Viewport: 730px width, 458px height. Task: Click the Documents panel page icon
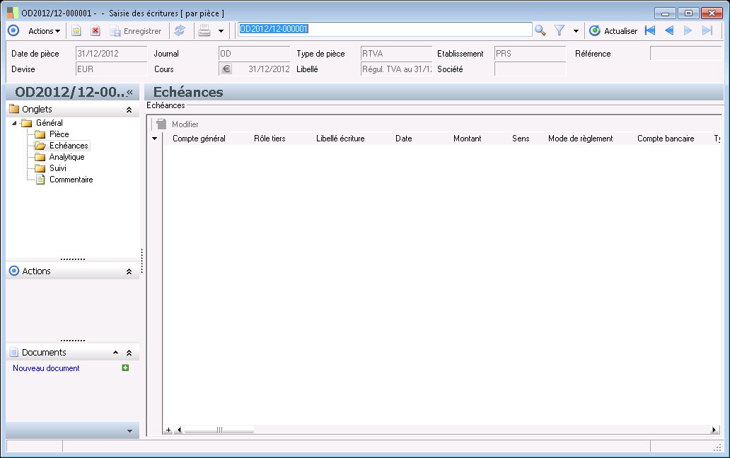pyautogui.click(x=14, y=352)
